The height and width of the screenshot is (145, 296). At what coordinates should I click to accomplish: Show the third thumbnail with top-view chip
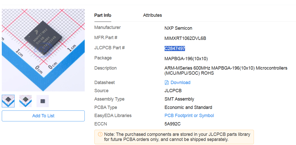pos(43,101)
